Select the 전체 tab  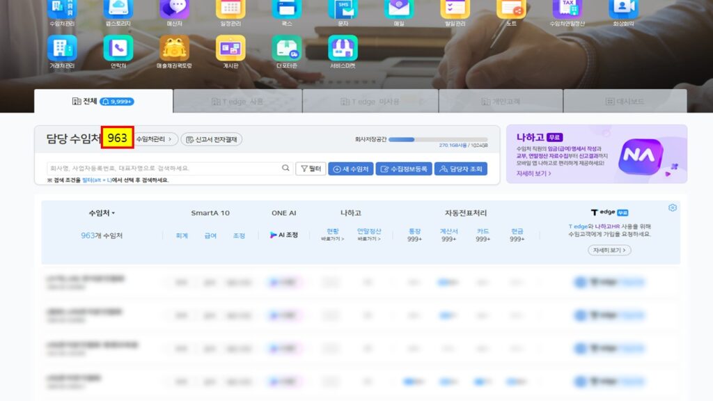click(x=103, y=101)
